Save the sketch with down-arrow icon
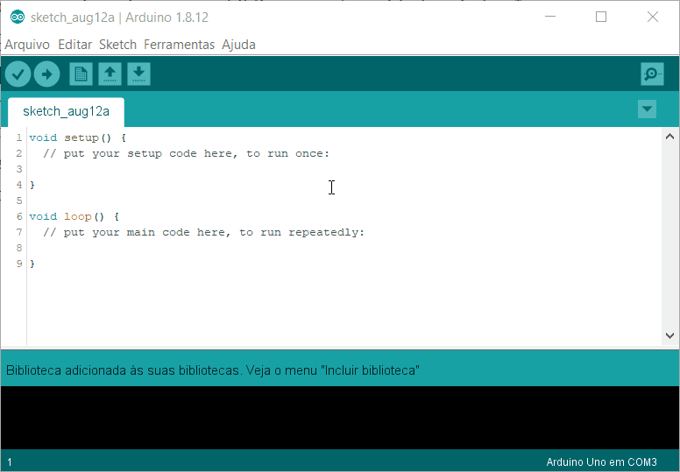Screen dimensions: 680x472 [x=138, y=74]
